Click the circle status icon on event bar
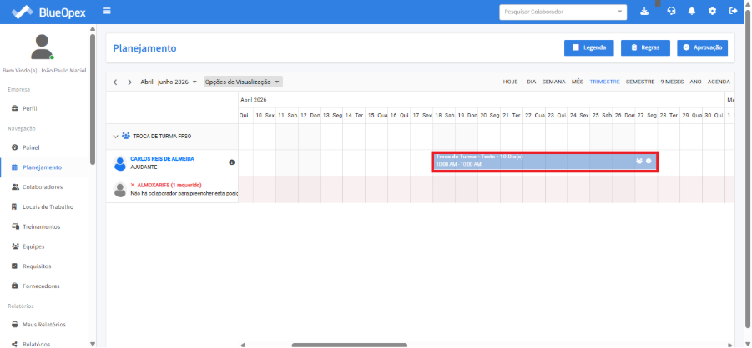752x348 pixels. point(649,161)
